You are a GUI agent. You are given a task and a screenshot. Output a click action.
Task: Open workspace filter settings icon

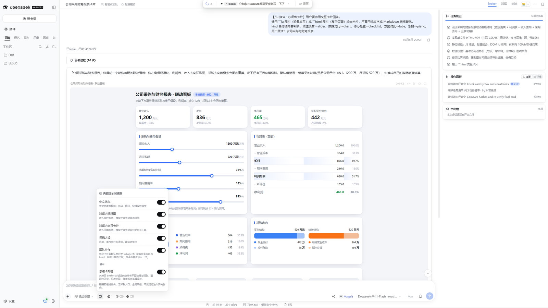[x=47, y=47]
